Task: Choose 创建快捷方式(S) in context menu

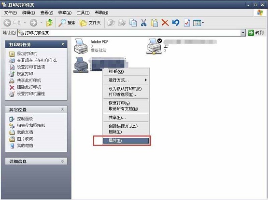Action: coord(126,126)
